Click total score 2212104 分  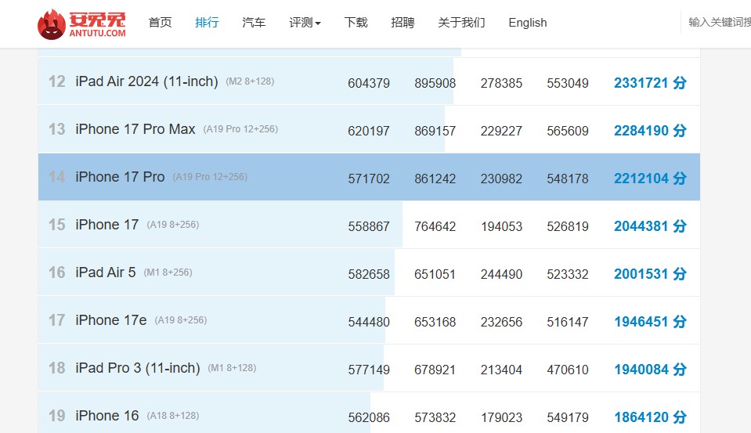650,179
